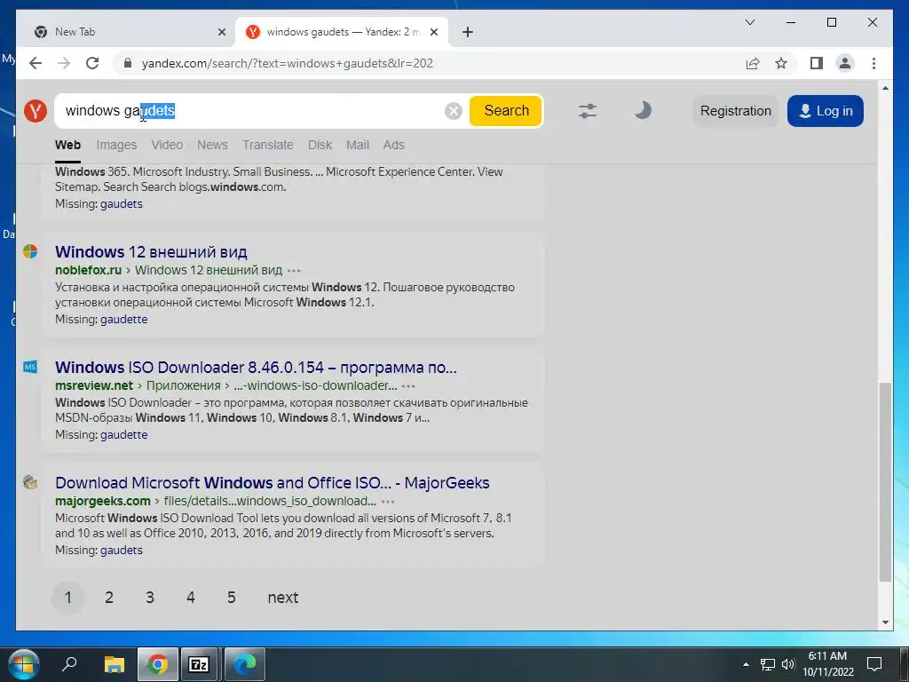The image size is (909, 682).
Task: Open Windows 12 внешний вид result
Action: [151, 251]
